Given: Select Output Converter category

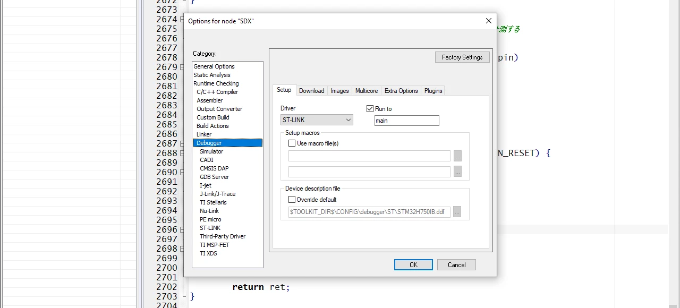Looking at the screenshot, I should [219, 109].
